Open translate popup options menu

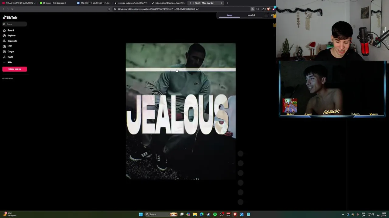266,15
